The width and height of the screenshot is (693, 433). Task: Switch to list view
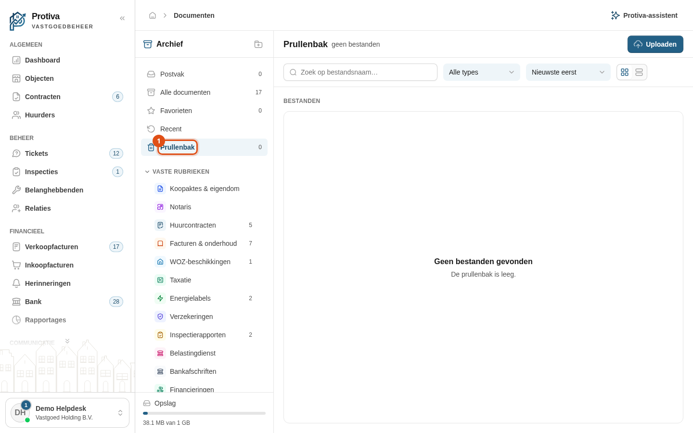click(639, 72)
